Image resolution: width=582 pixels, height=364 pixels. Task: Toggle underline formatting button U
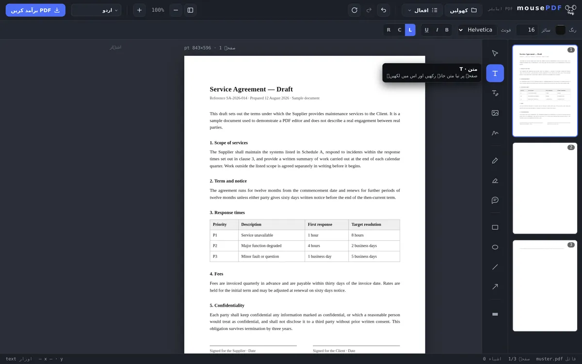427,30
